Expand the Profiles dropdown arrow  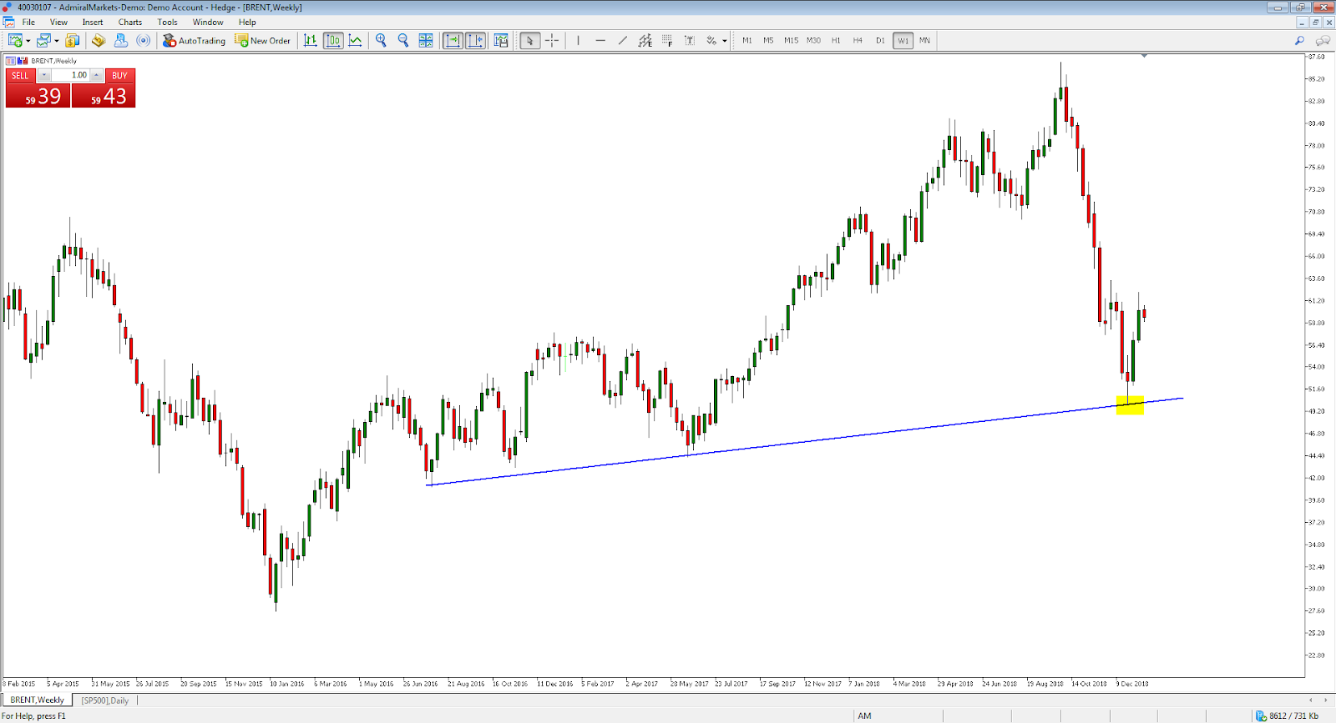coord(57,41)
